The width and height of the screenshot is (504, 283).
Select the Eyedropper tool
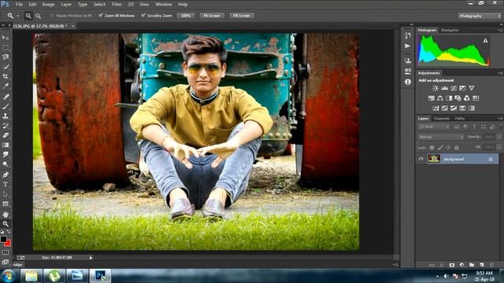click(6, 86)
